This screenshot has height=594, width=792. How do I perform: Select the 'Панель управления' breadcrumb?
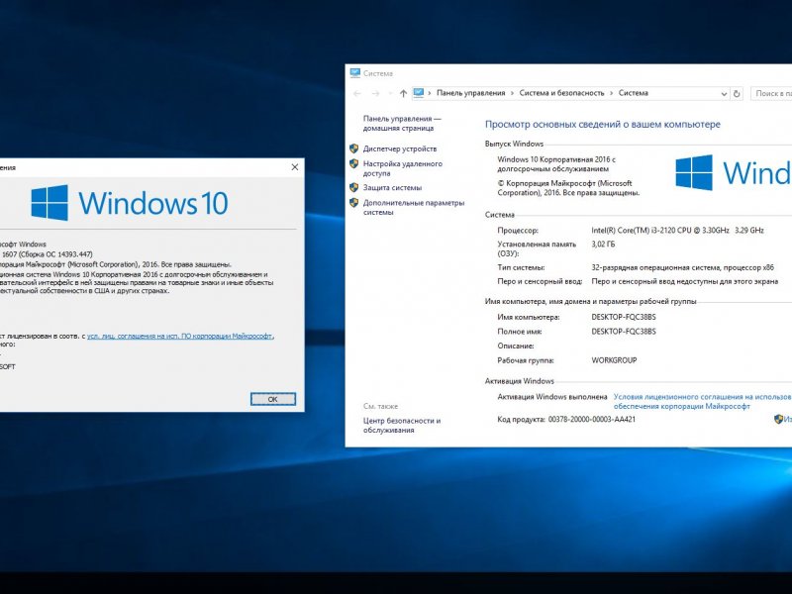[471, 93]
